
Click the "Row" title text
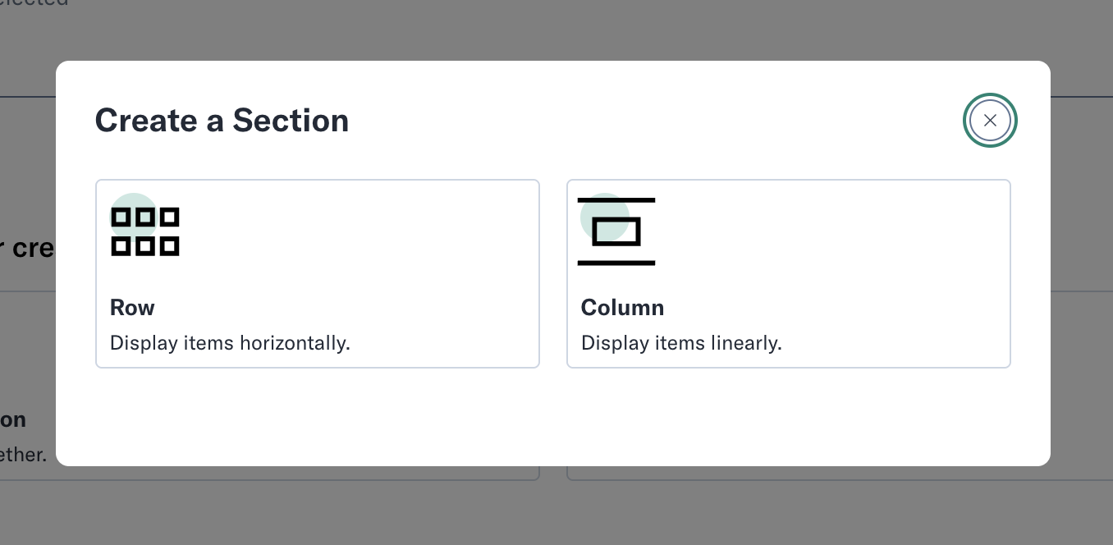click(132, 308)
